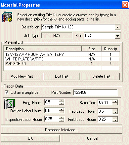The height and width of the screenshot is (145, 129).
Task: Expand the Size dropdown
Action: 117,36
